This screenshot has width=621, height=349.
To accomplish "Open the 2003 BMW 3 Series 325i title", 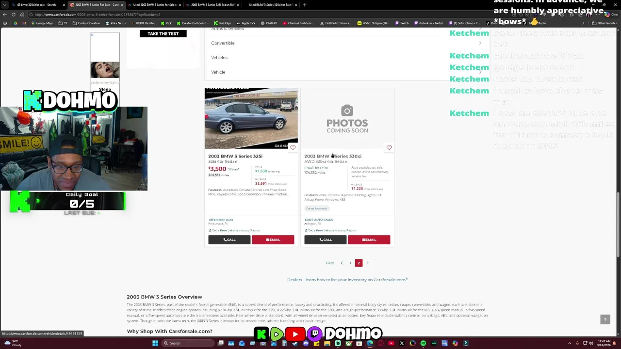I will [x=235, y=156].
